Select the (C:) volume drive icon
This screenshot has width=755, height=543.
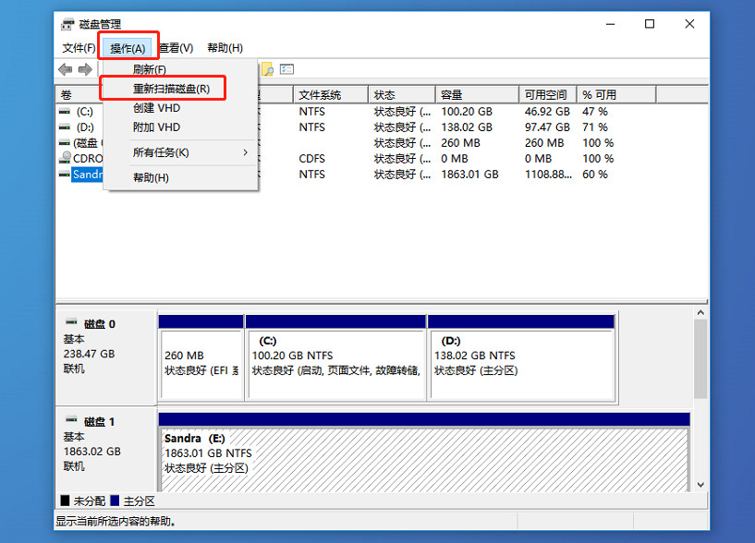[64, 112]
